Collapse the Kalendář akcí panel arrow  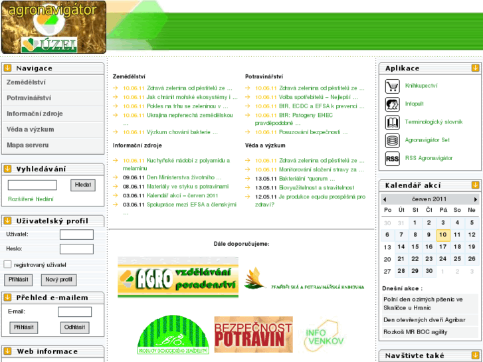(475, 185)
